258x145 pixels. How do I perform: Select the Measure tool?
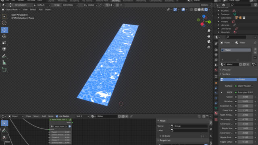(4, 62)
